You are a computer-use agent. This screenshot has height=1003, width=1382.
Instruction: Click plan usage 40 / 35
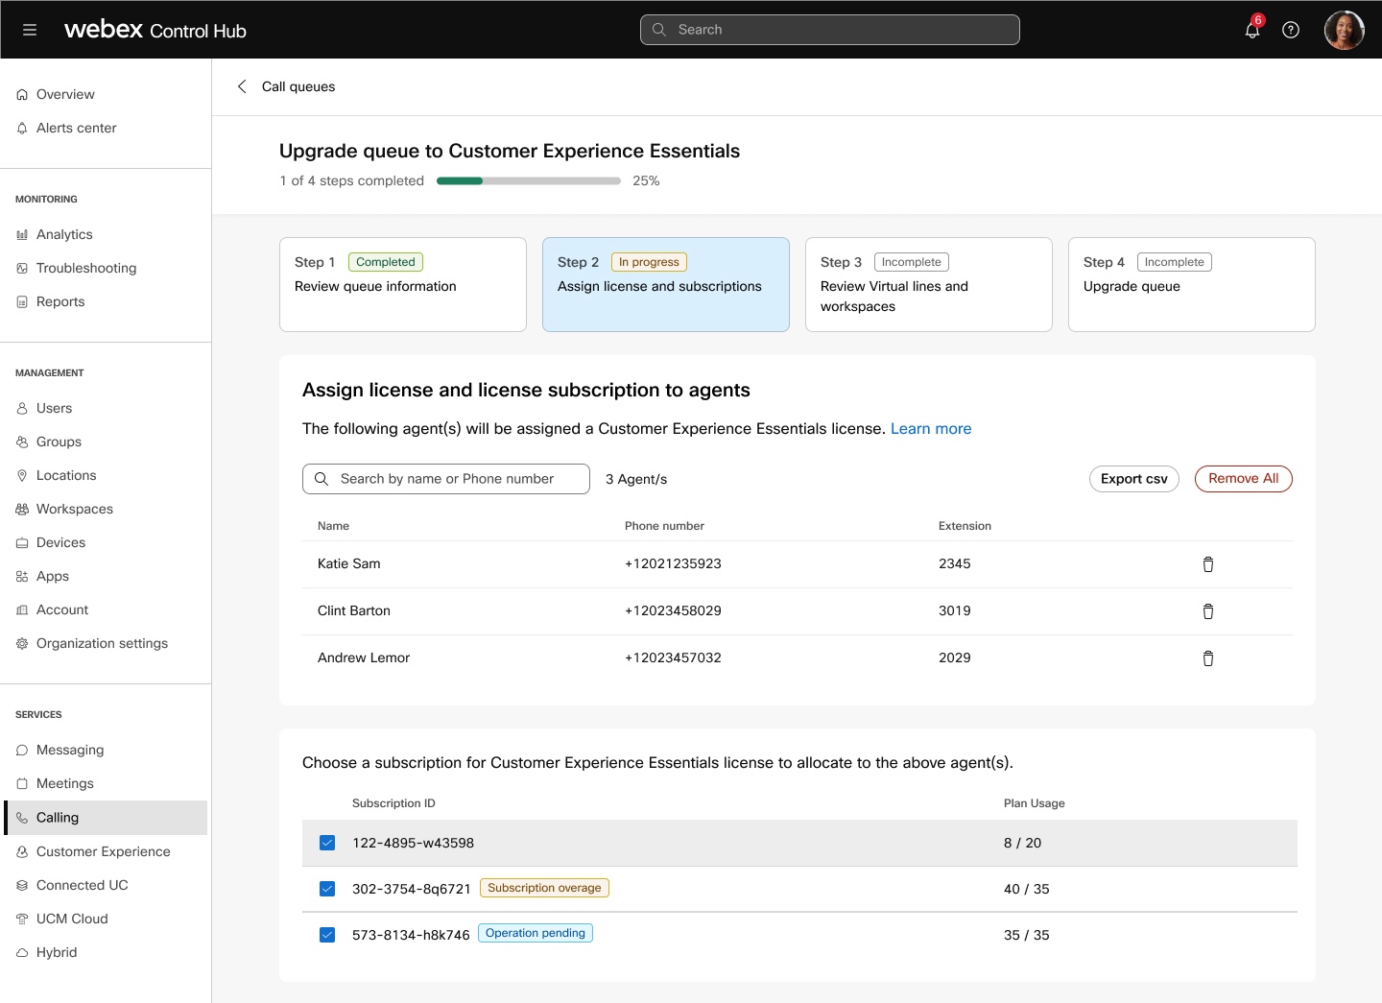click(1027, 889)
